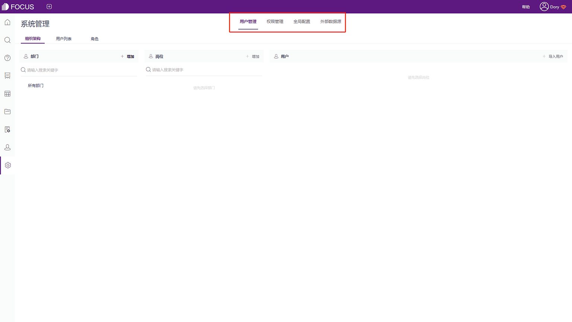572x322 pixels.
Task: Click the plus icon beside 导入用户
Action: (544, 56)
